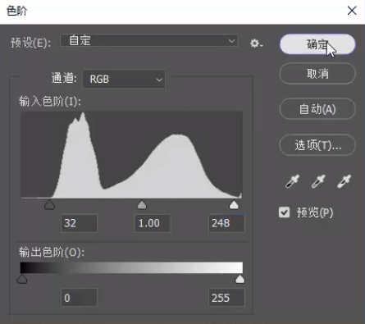Click the 色阶 dialog title
Screen dimensions: 365x324
click(x=16, y=11)
